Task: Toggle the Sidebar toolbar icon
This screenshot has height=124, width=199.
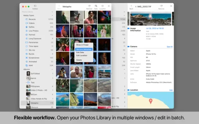Action: (35, 6)
